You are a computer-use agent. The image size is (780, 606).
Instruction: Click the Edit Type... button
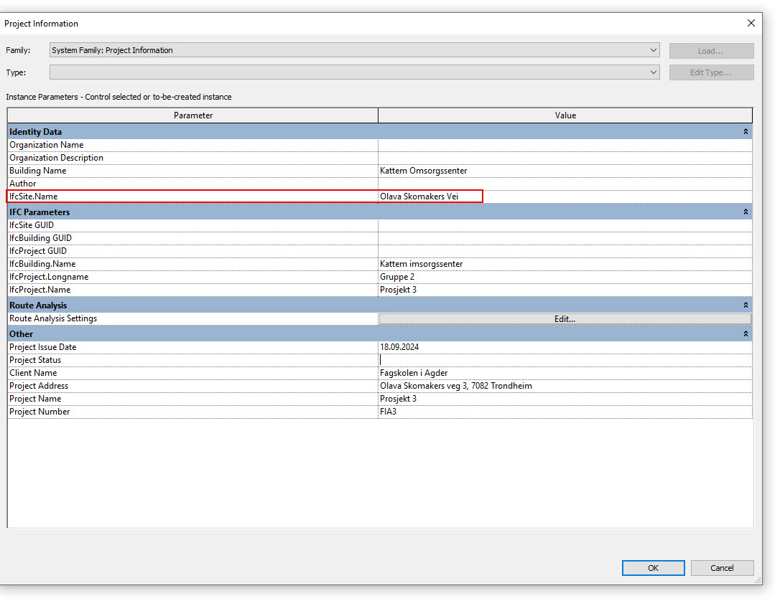tap(711, 72)
